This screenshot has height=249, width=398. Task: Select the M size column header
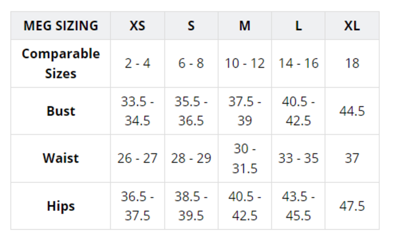pyautogui.click(x=245, y=26)
